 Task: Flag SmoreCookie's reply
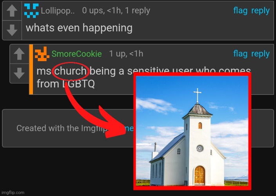click(x=240, y=54)
